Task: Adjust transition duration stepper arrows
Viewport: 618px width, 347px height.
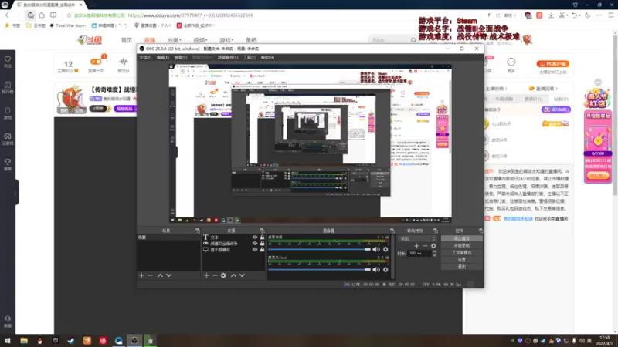Action: click(x=434, y=254)
